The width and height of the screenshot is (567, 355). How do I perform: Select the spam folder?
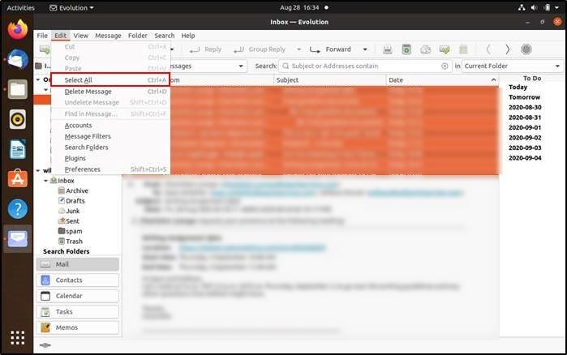tap(70, 231)
